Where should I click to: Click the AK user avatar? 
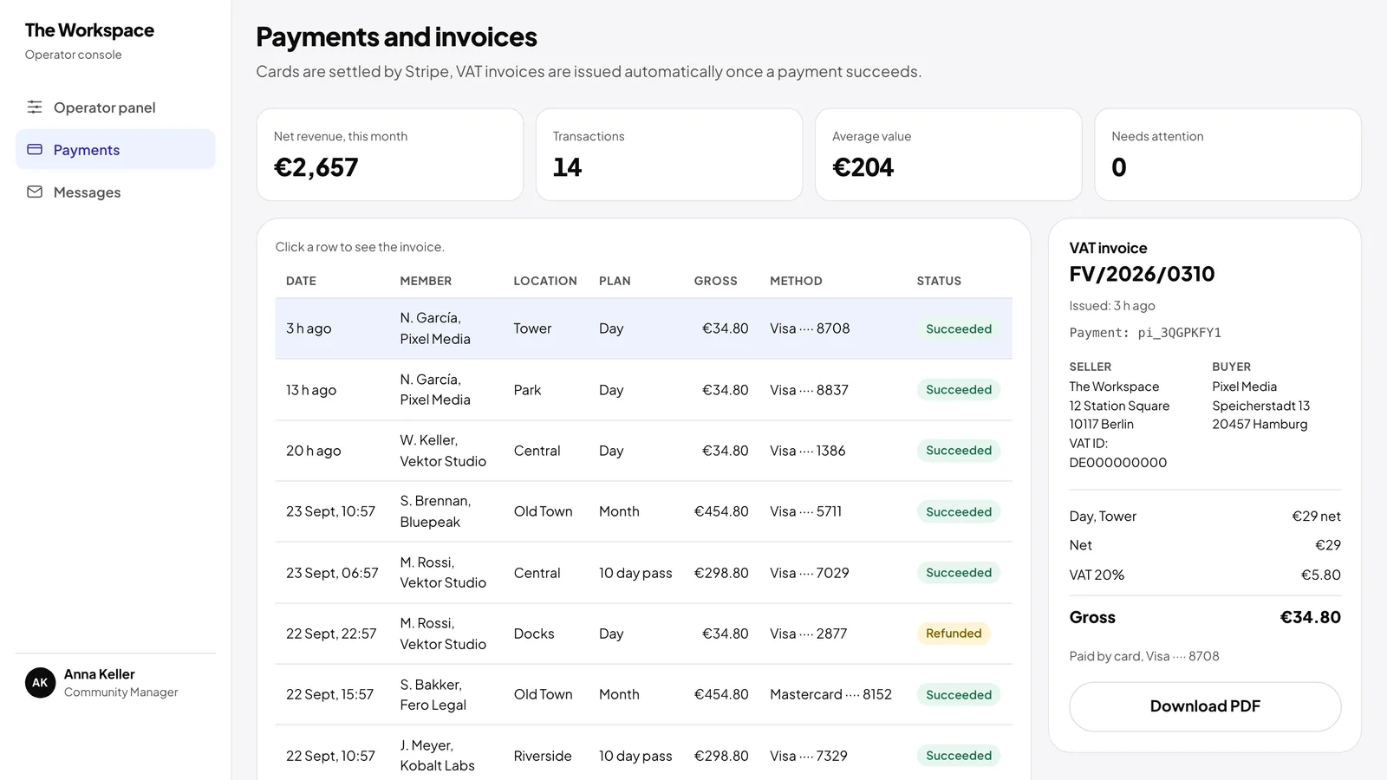coord(40,683)
